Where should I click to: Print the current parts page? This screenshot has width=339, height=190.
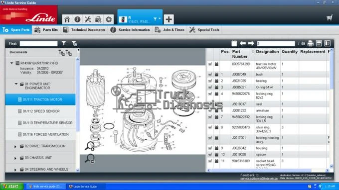click(311, 43)
